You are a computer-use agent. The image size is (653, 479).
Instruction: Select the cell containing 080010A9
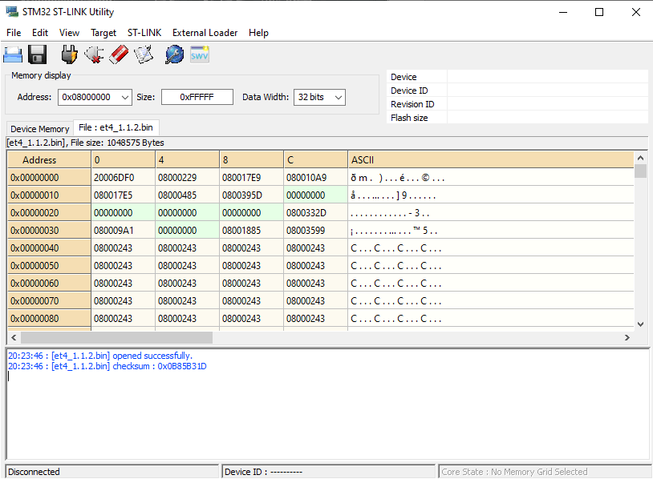315,178
